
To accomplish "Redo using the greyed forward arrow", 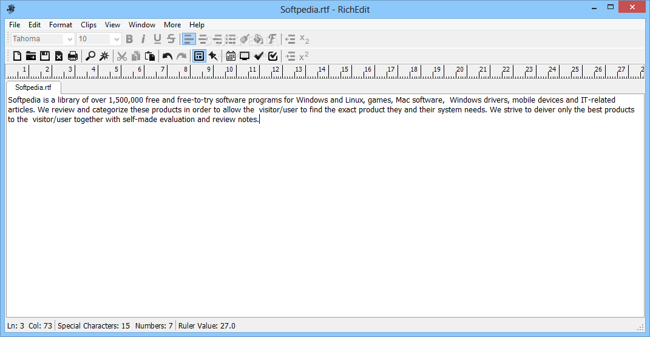I will point(181,56).
